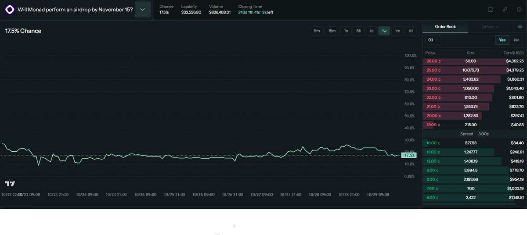Click the Price column header
527x235 pixels.
tap(430, 53)
